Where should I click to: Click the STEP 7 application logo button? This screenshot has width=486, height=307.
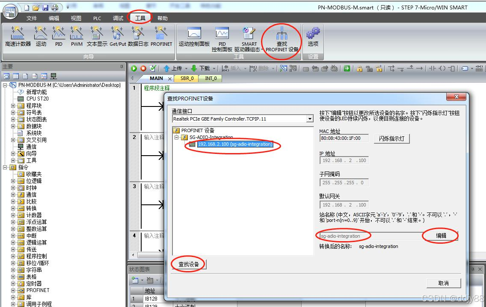10,12
